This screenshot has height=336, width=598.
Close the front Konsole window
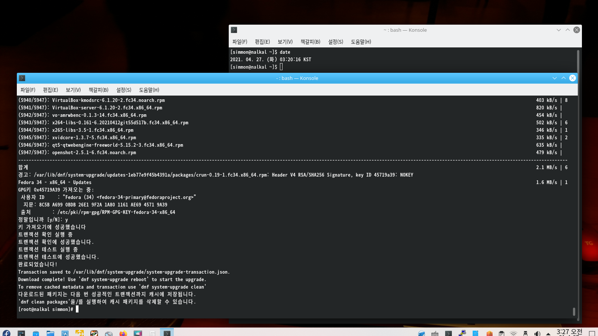click(x=573, y=78)
